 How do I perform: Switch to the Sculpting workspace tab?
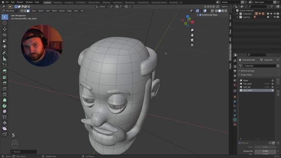(x=69, y=3)
